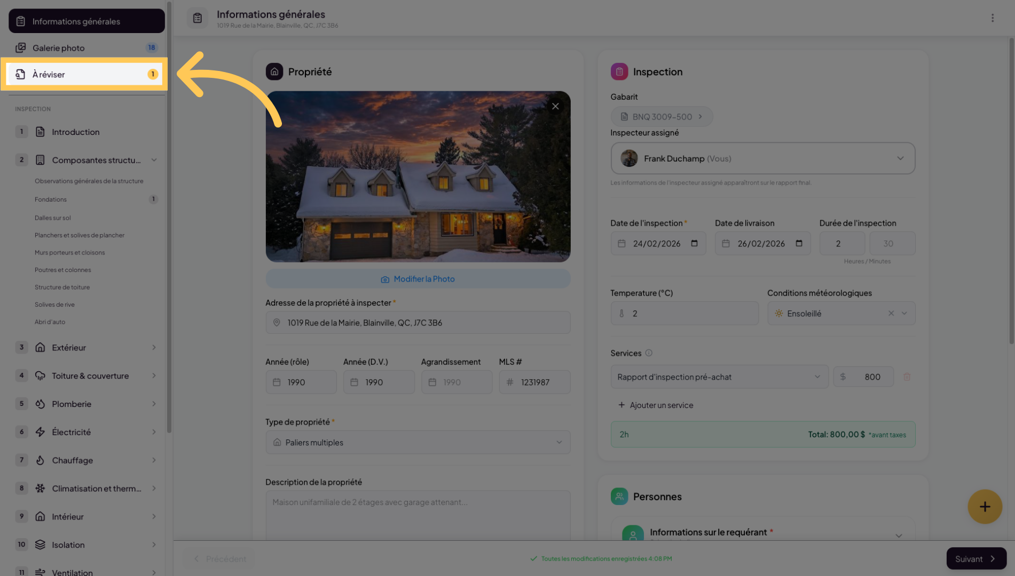Remove the property photo with X icon
Screen dimensions: 1015x576
click(x=555, y=106)
